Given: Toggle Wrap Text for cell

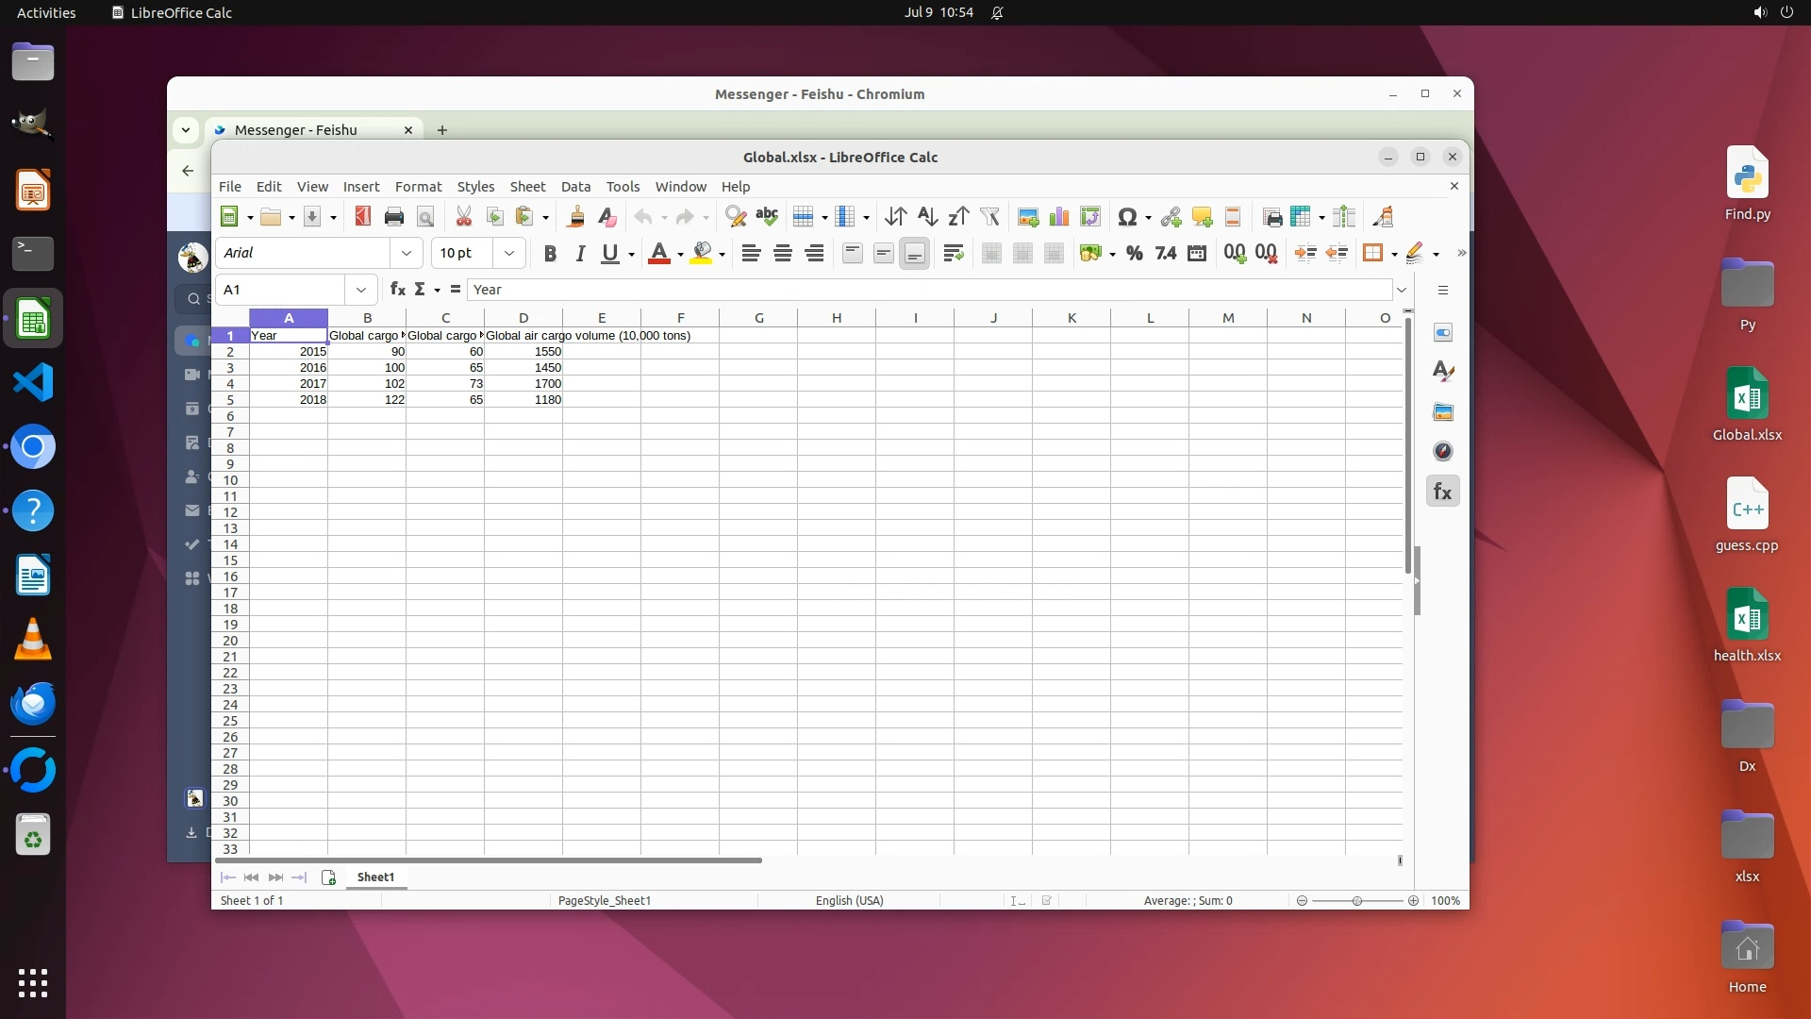Looking at the screenshot, I should [x=953, y=253].
